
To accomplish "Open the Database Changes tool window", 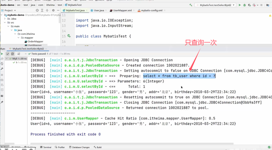I will click(79, 147).
